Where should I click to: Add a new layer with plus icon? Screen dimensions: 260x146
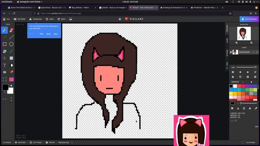(x=233, y=72)
